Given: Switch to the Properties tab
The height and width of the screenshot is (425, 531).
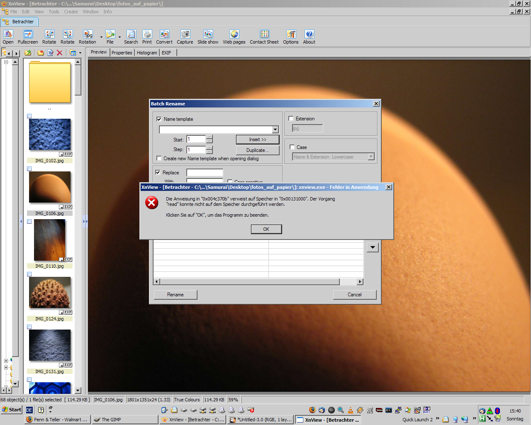Looking at the screenshot, I should 122,53.
